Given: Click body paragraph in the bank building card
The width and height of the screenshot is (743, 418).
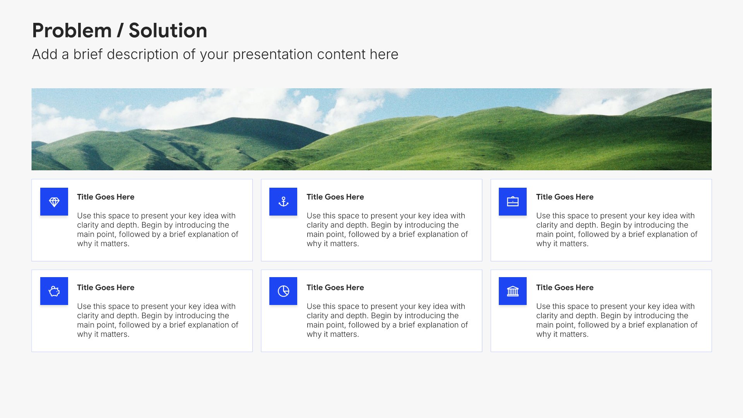Looking at the screenshot, I should [616, 320].
